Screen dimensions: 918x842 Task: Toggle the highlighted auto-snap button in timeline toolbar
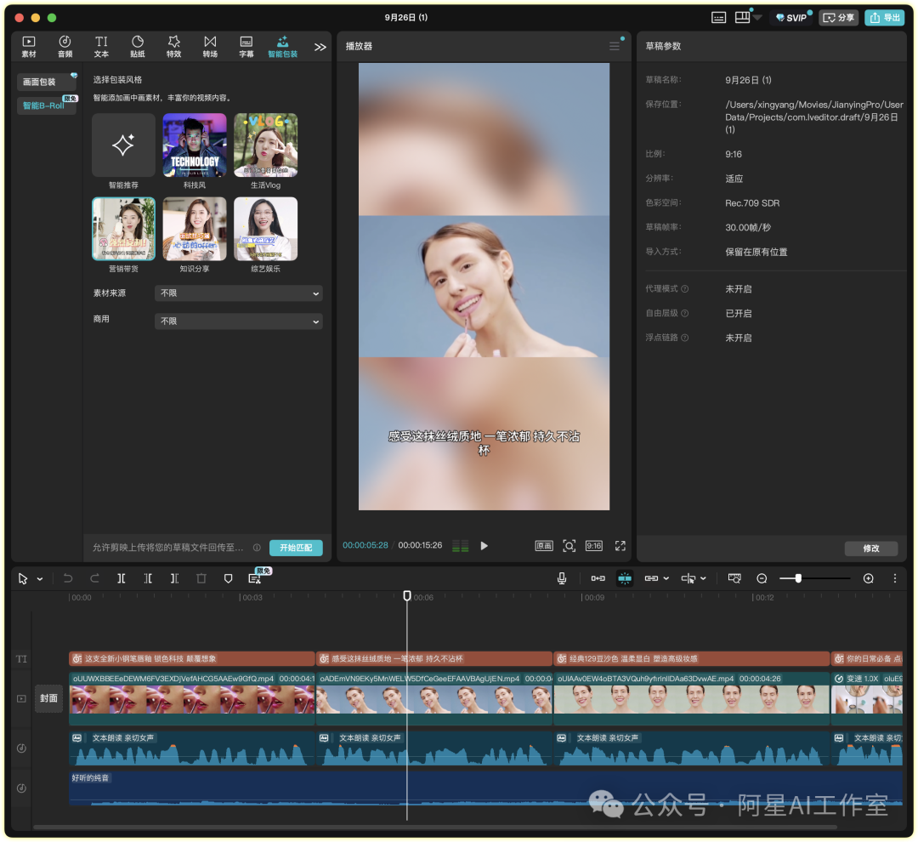[625, 578]
